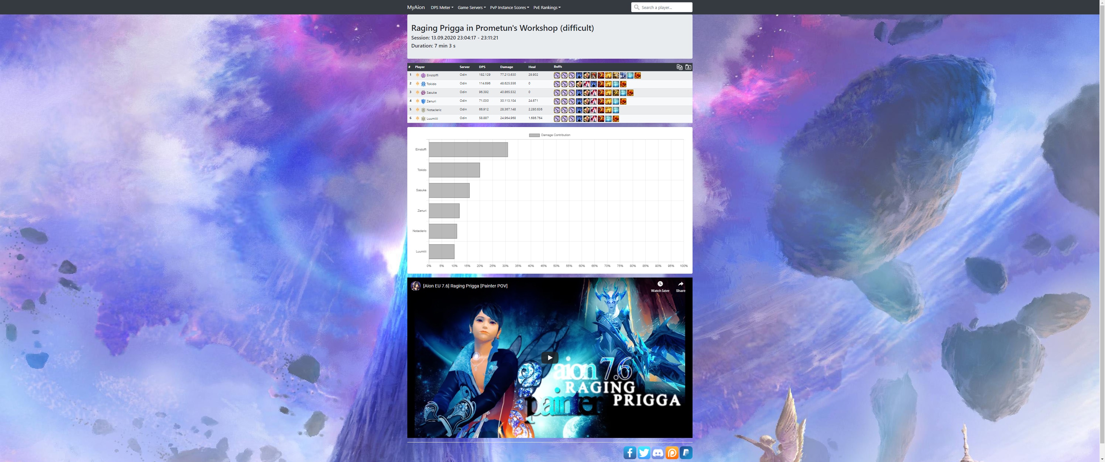
Task: Click first sword buff icon in Notacleric's row
Action: pyautogui.click(x=557, y=110)
